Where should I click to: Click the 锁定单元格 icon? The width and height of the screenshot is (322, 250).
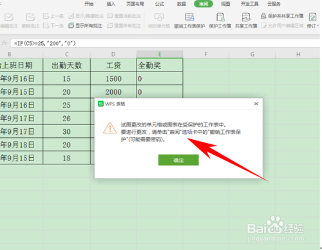tap(159, 17)
